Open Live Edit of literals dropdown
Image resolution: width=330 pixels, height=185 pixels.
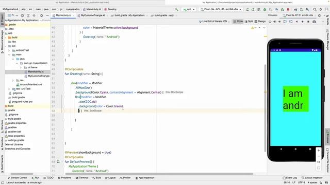click(x=214, y=22)
